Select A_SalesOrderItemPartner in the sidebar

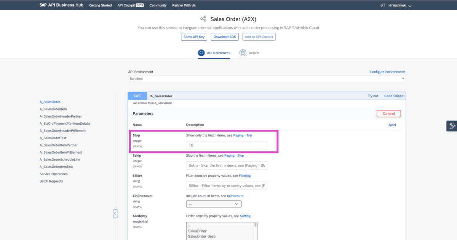click(x=59, y=145)
